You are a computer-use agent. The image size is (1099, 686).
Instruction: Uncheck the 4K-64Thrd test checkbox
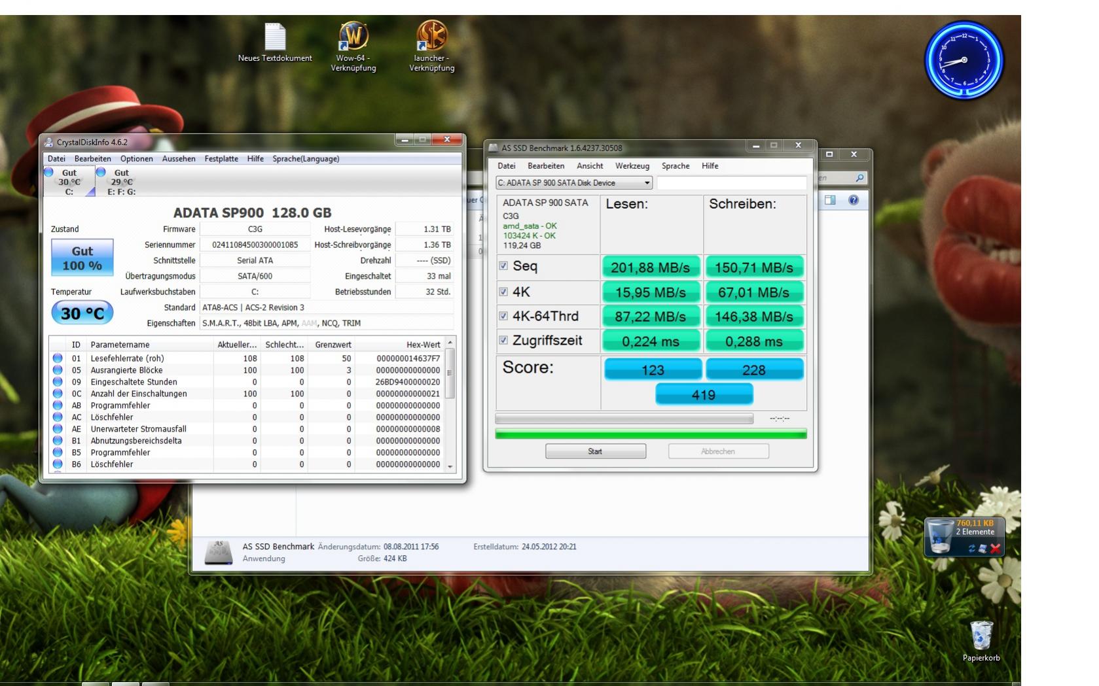pyautogui.click(x=503, y=316)
